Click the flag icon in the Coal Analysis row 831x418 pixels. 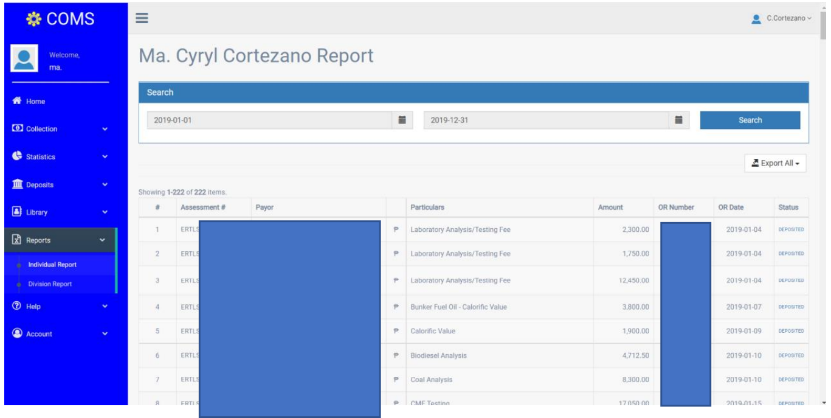pyautogui.click(x=396, y=380)
